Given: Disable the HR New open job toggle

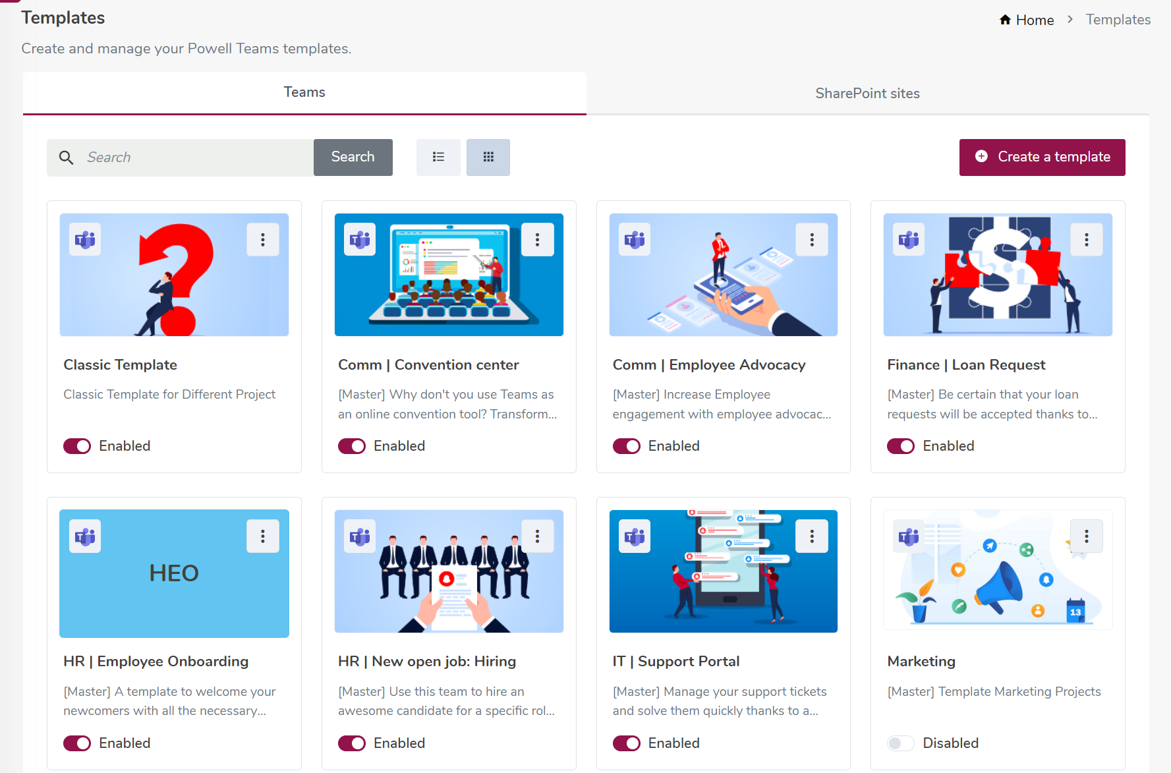Looking at the screenshot, I should 352,743.
